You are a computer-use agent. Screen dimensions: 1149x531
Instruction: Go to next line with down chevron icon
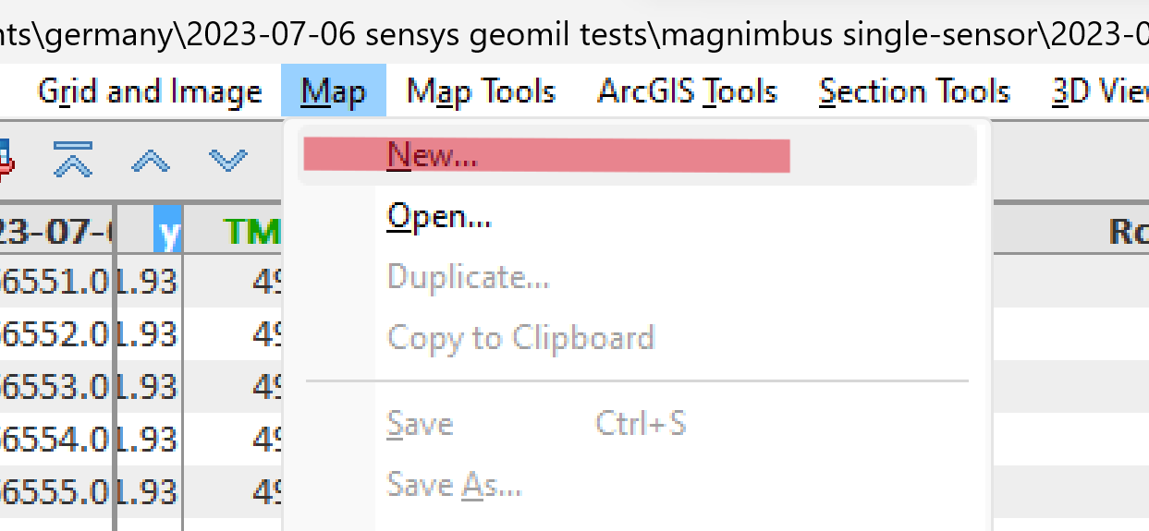(x=228, y=161)
